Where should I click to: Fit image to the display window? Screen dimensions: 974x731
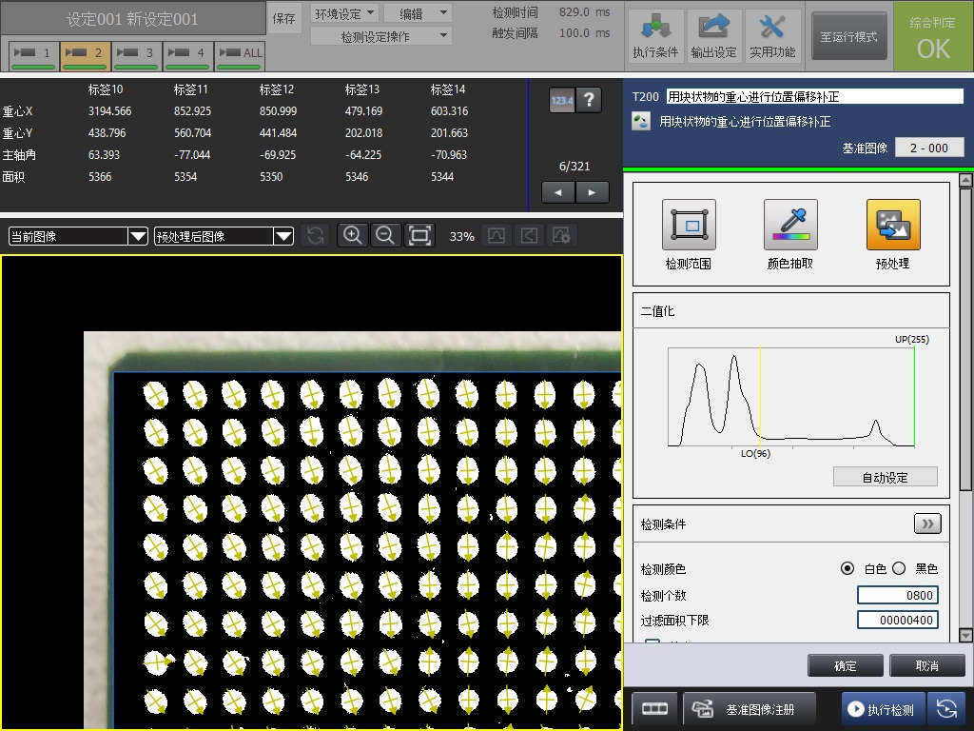(x=419, y=236)
